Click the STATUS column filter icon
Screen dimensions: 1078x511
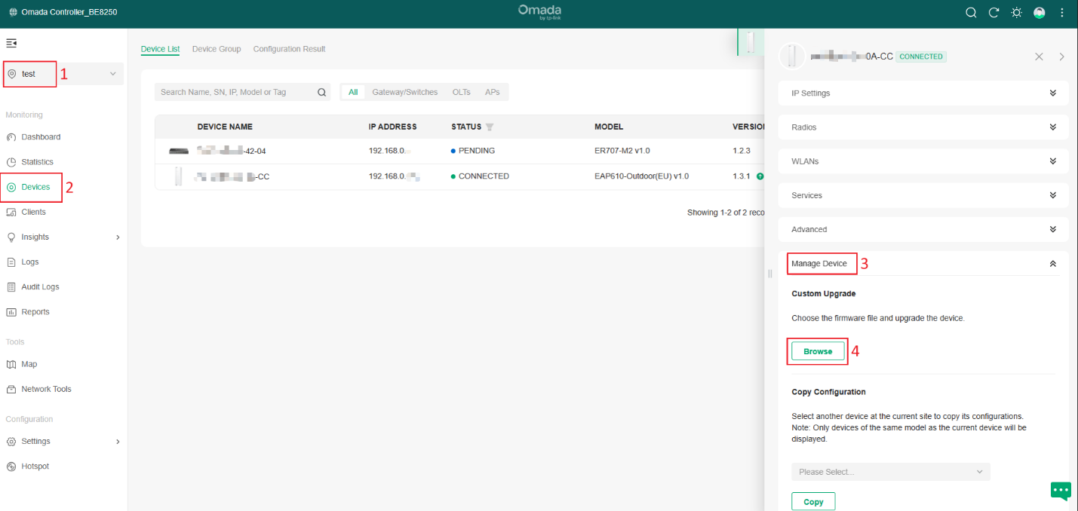click(x=490, y=127)
